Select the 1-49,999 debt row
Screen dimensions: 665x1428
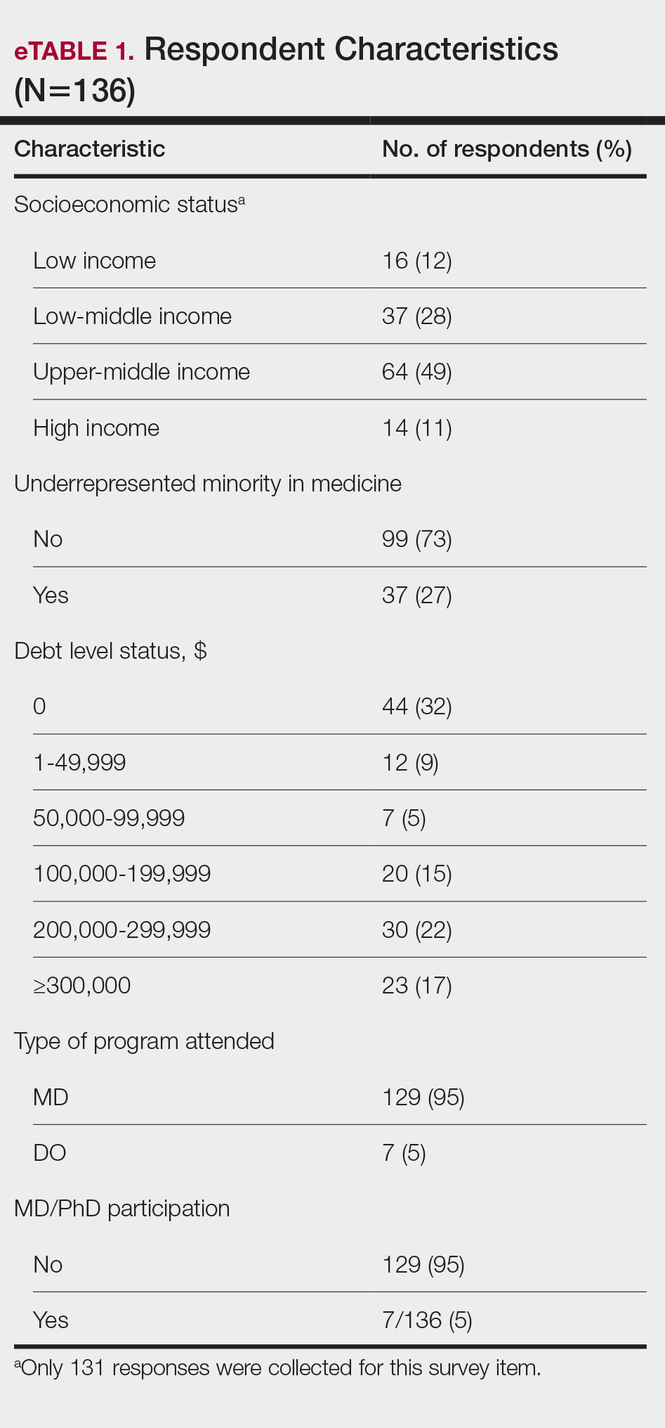(339, 762)
